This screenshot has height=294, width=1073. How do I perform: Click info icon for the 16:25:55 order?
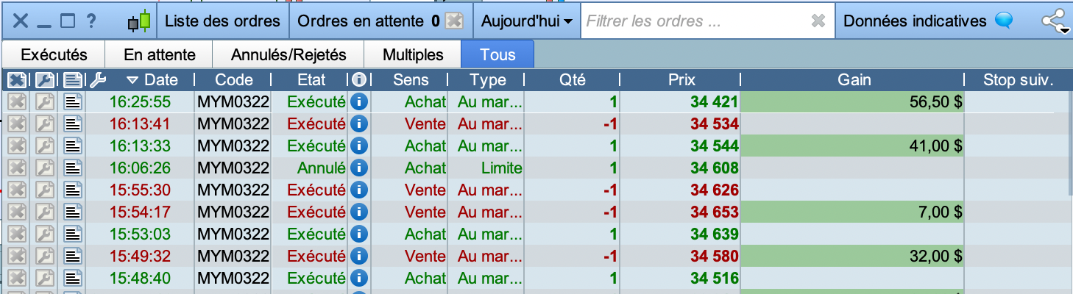359,101
